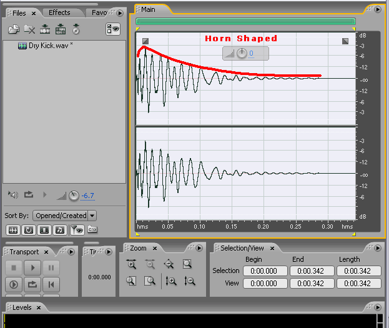Toggle the Show Options eye button in Files panel
The height and width of the screenshot is (328, 389).
click(x=113, y=29)
